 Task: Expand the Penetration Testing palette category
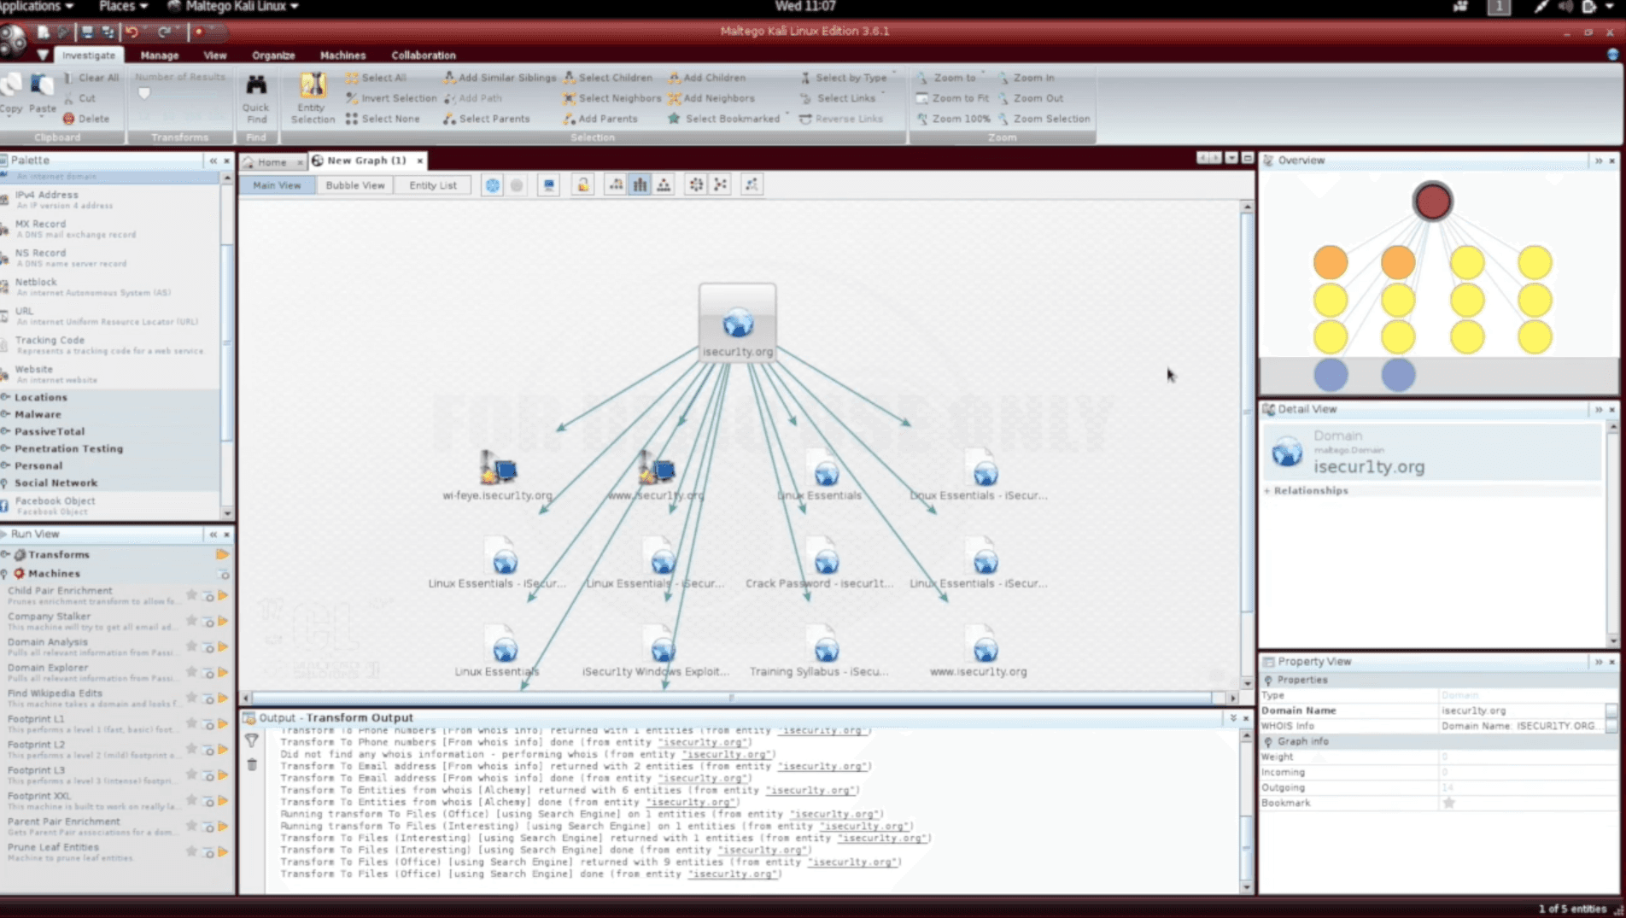tap(68, 448)
